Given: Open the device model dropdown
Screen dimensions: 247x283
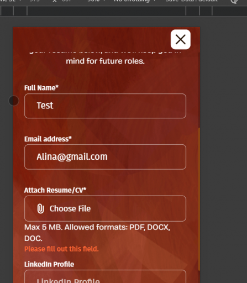Looking at the screenshot, I should [10, 1].
